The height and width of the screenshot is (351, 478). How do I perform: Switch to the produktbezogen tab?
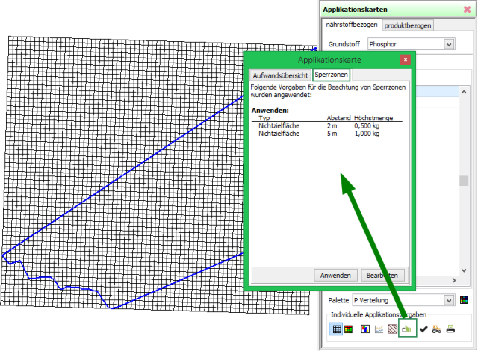tap(408, 25)
